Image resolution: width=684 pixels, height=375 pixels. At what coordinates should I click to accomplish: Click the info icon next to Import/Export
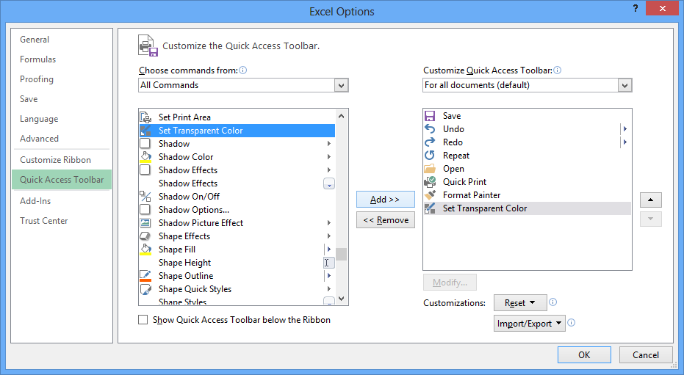tap(571, 323)
